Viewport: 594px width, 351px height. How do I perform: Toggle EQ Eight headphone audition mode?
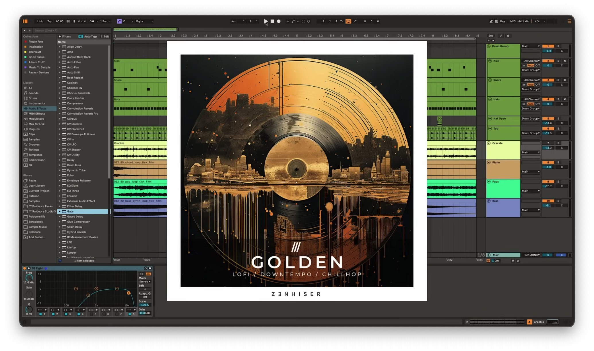[x=141, y=274]
